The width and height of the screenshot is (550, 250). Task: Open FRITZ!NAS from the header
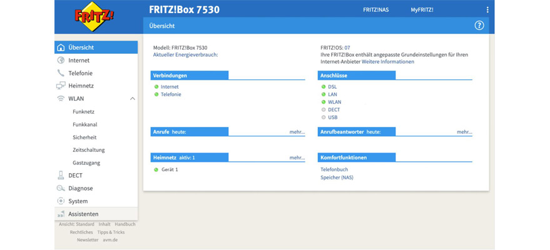375,10
